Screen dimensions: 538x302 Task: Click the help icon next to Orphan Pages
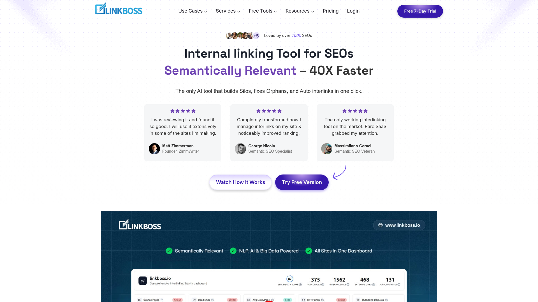[162, 300]
